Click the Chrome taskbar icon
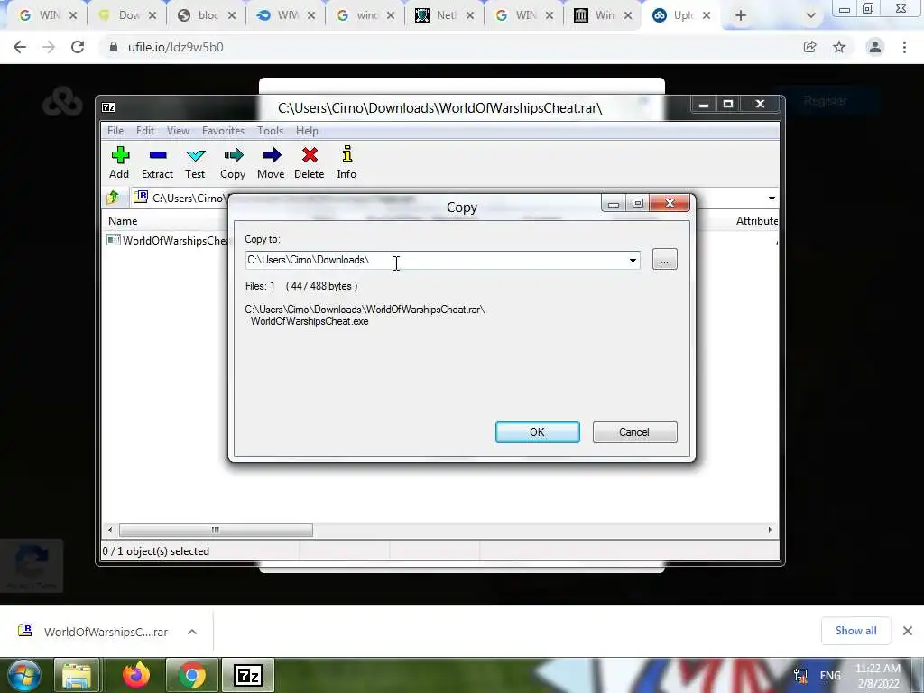This screenshot has height=693, width=924. pos(192,675)
